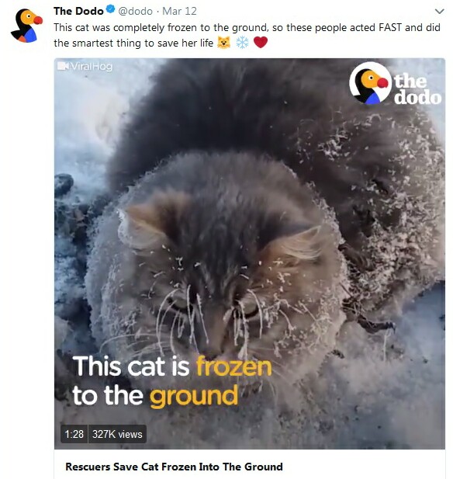Click the 1:28 video duration badge

pos(74,434)
